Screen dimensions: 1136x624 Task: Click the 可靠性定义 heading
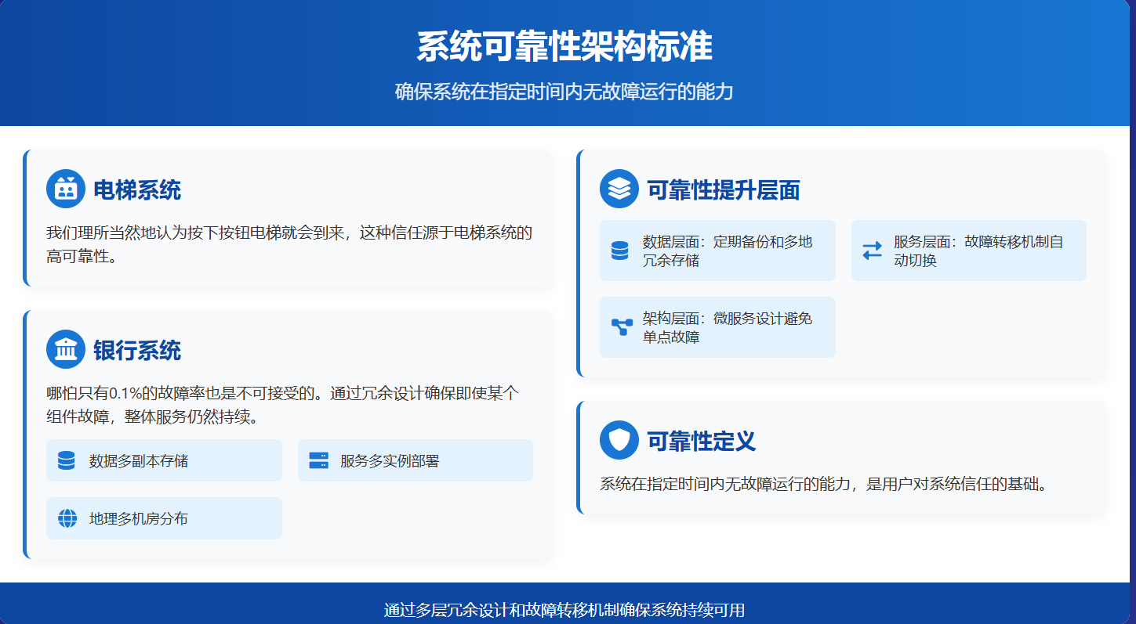(702, 441)
